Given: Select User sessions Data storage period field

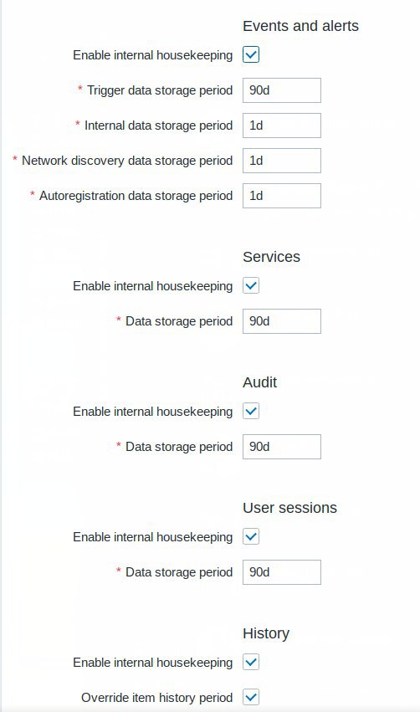Looking at the screenshot, I should pyautogui.click(x=281, y=572).
